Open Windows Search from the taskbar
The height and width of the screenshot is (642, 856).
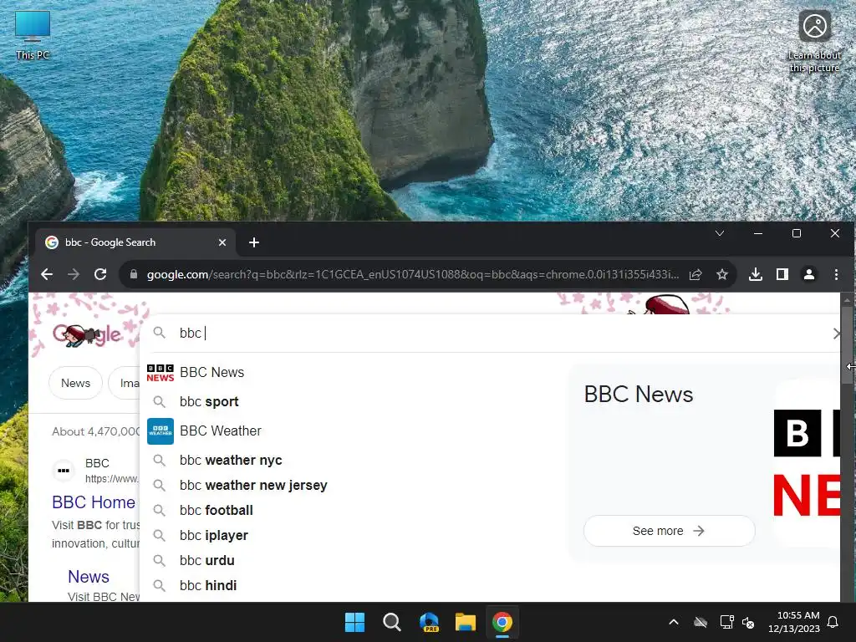[391, 622]
